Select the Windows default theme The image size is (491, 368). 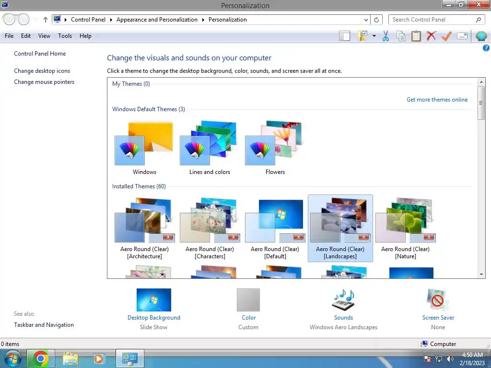(x=144, y=148)
